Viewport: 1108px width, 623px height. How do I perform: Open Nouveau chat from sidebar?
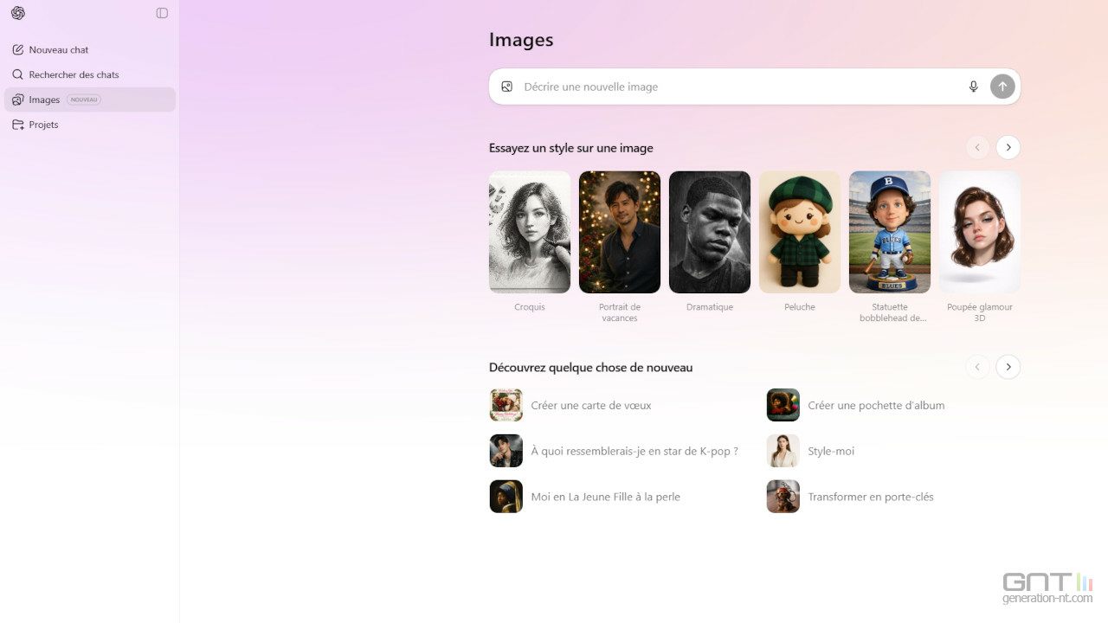pyautogui.click(x=58, y=50)
